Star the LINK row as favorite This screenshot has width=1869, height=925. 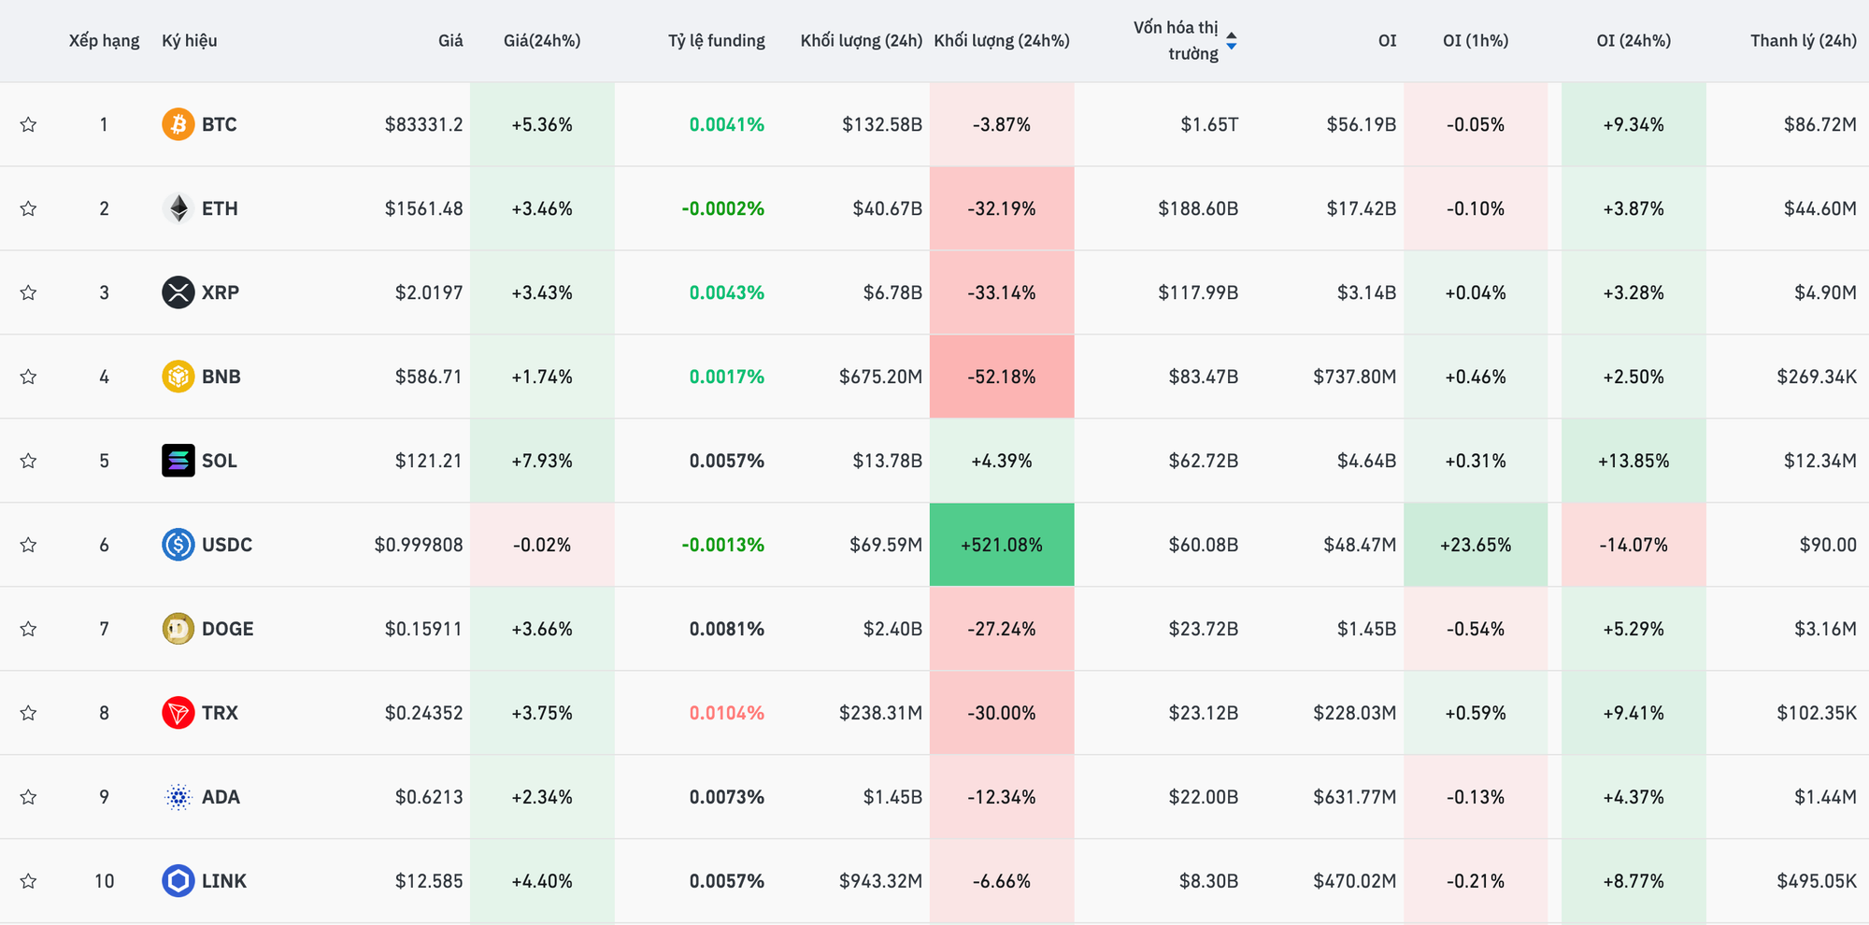pyautogui.click(x=29, y=881)
